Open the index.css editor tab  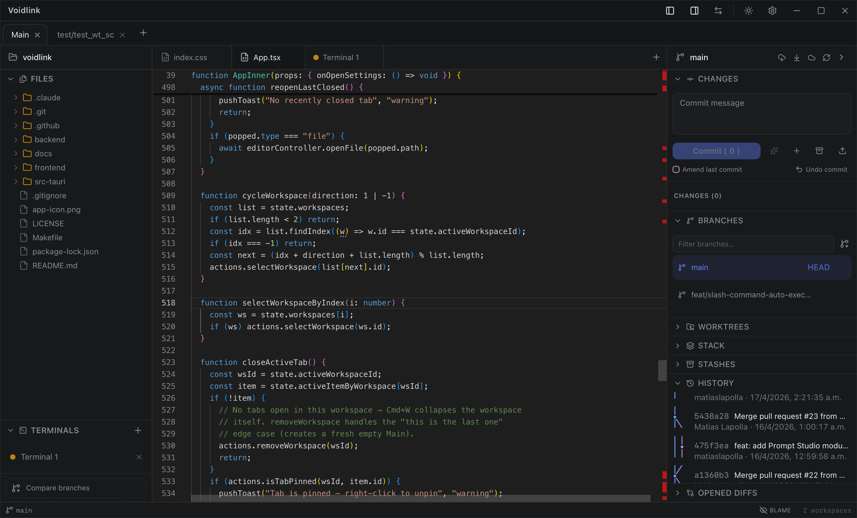point(192,57)
